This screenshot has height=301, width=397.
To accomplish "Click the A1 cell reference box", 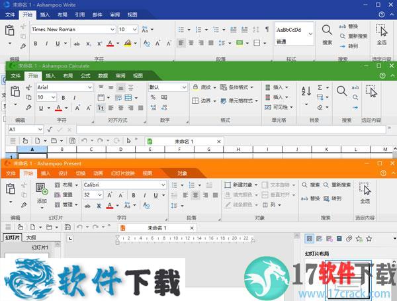I will [26, 130].
